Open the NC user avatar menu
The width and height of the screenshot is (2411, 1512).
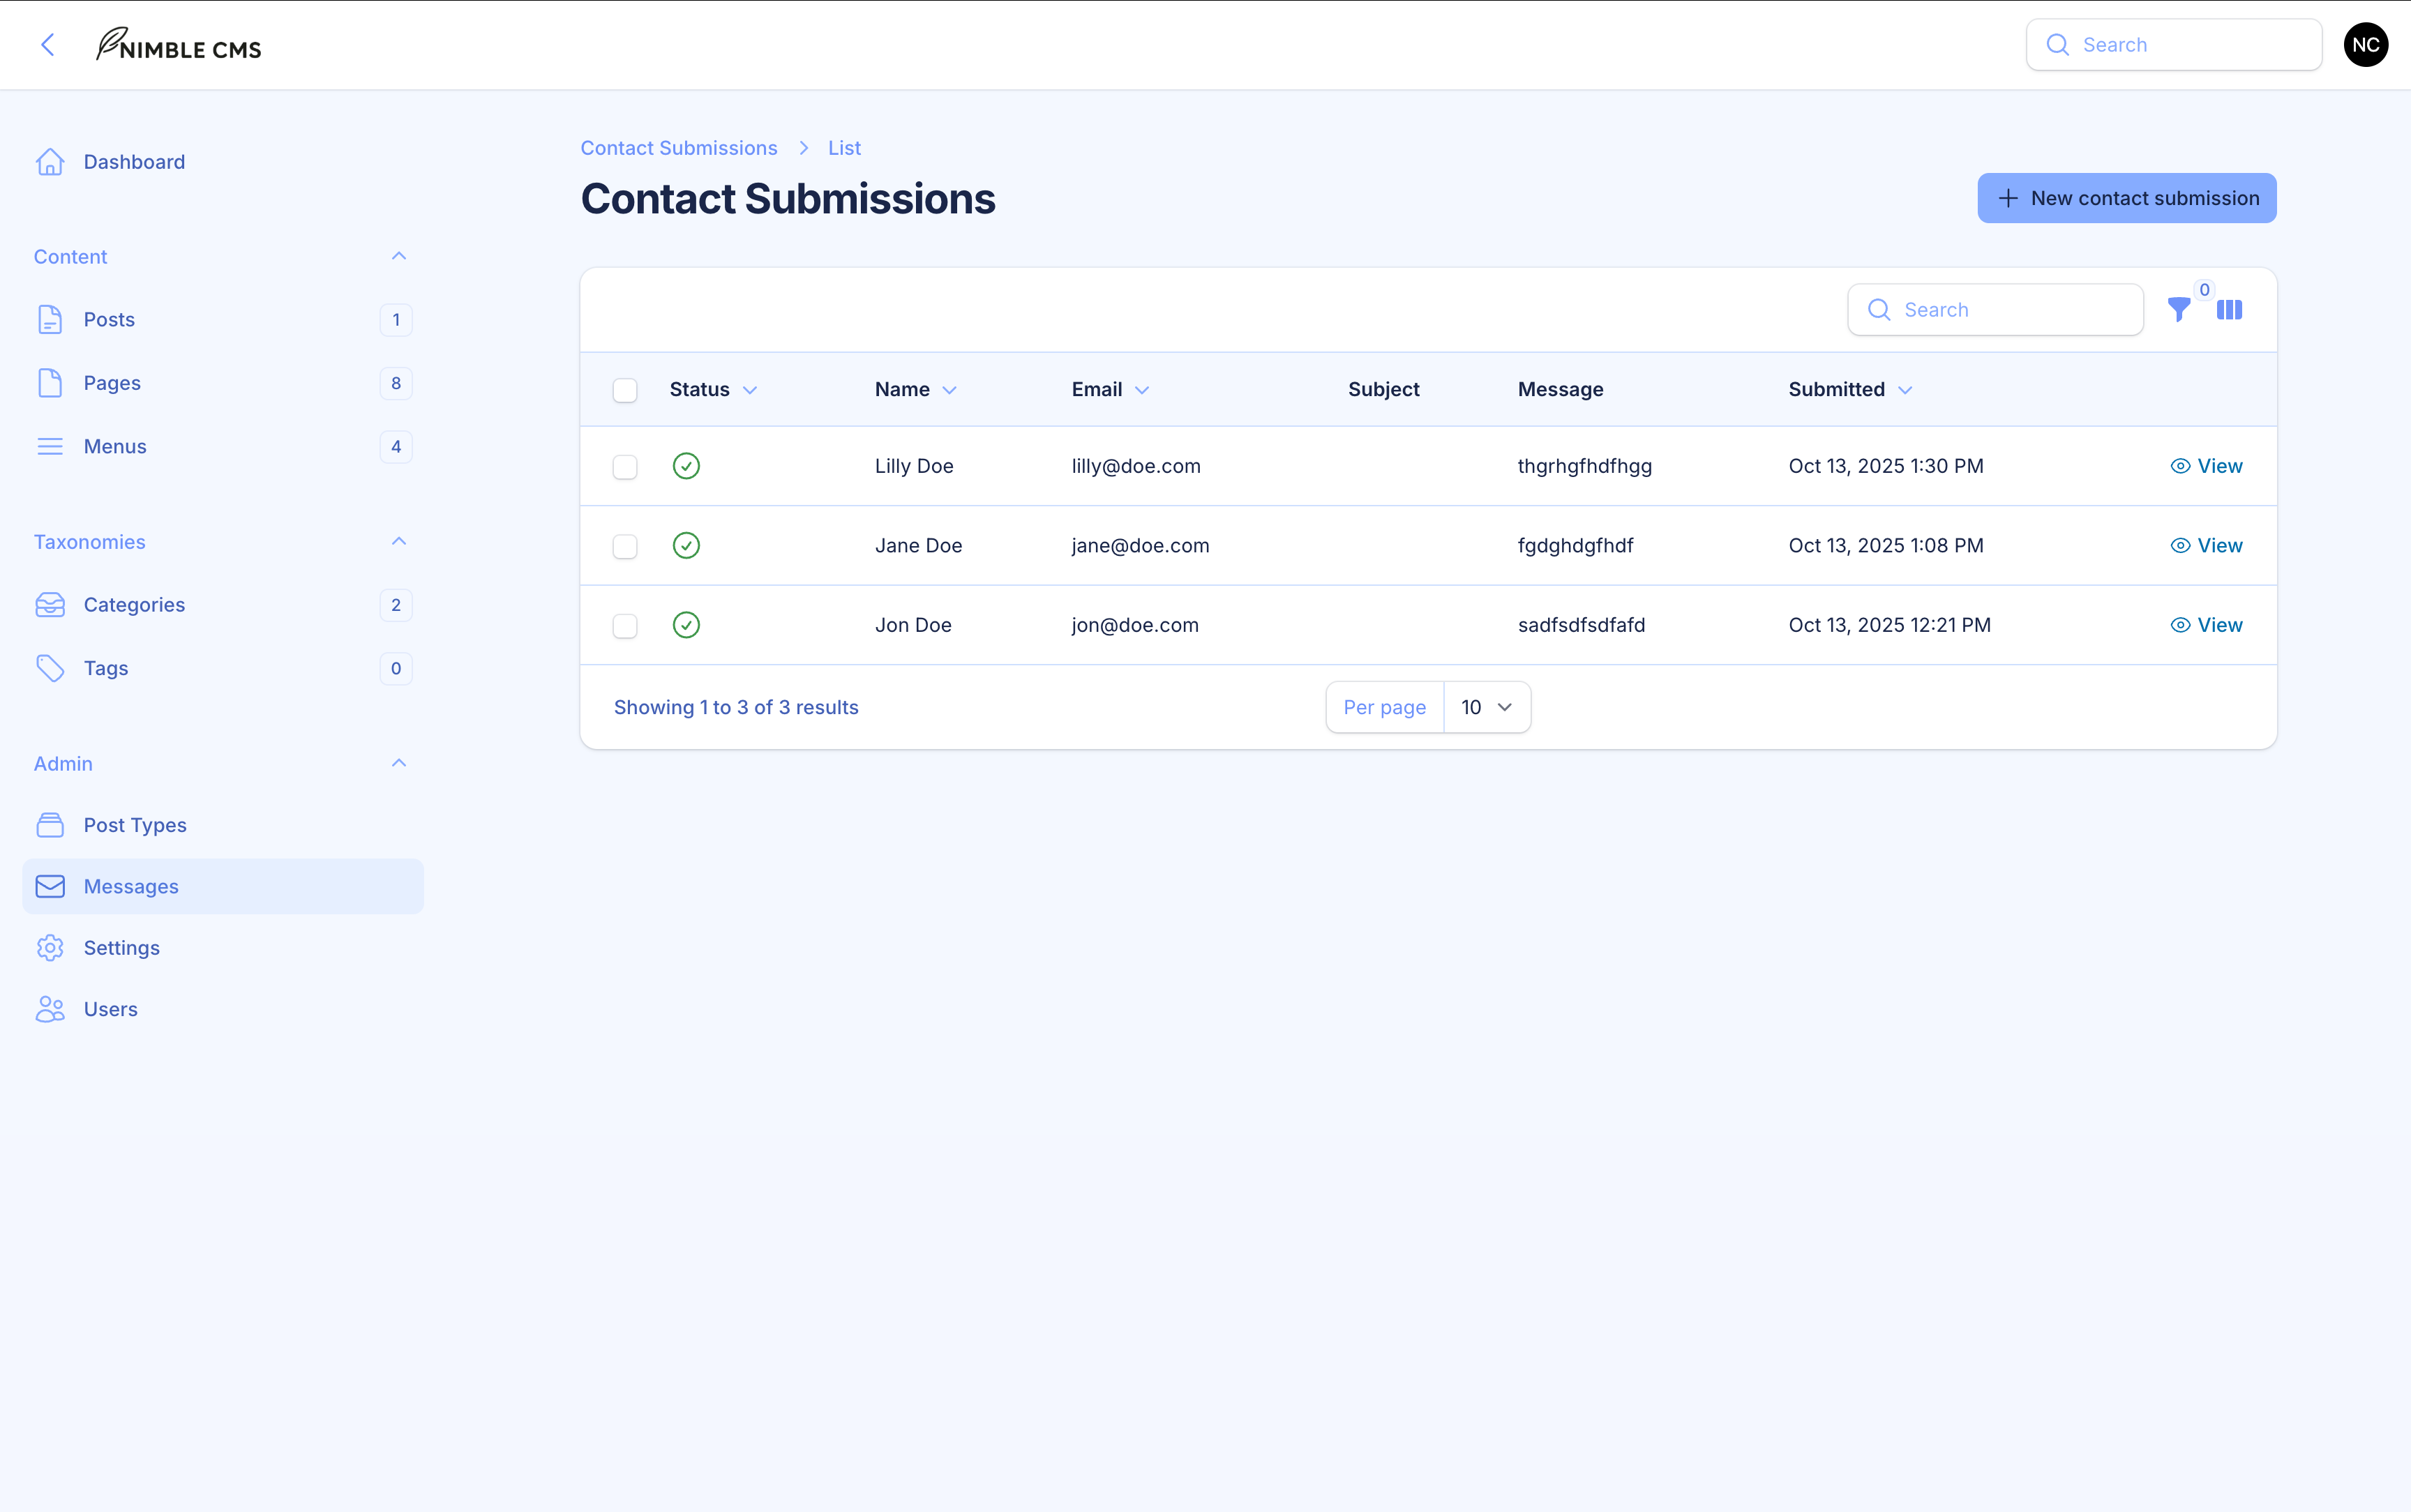pos(2365,45)
